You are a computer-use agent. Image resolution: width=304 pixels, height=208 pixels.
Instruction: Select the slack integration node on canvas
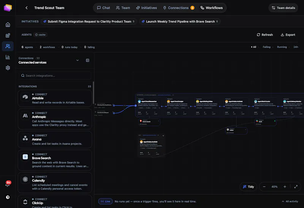point(265,122)
